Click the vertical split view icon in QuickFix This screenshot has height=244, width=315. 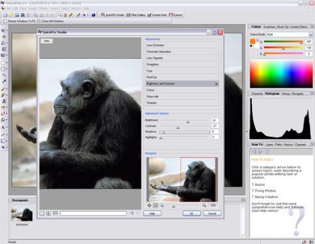49,213
